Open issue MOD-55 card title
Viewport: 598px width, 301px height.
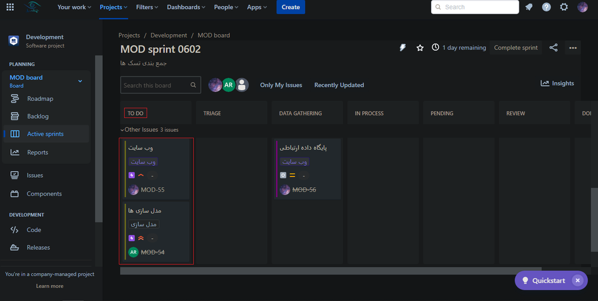click(x=141, y=148)
